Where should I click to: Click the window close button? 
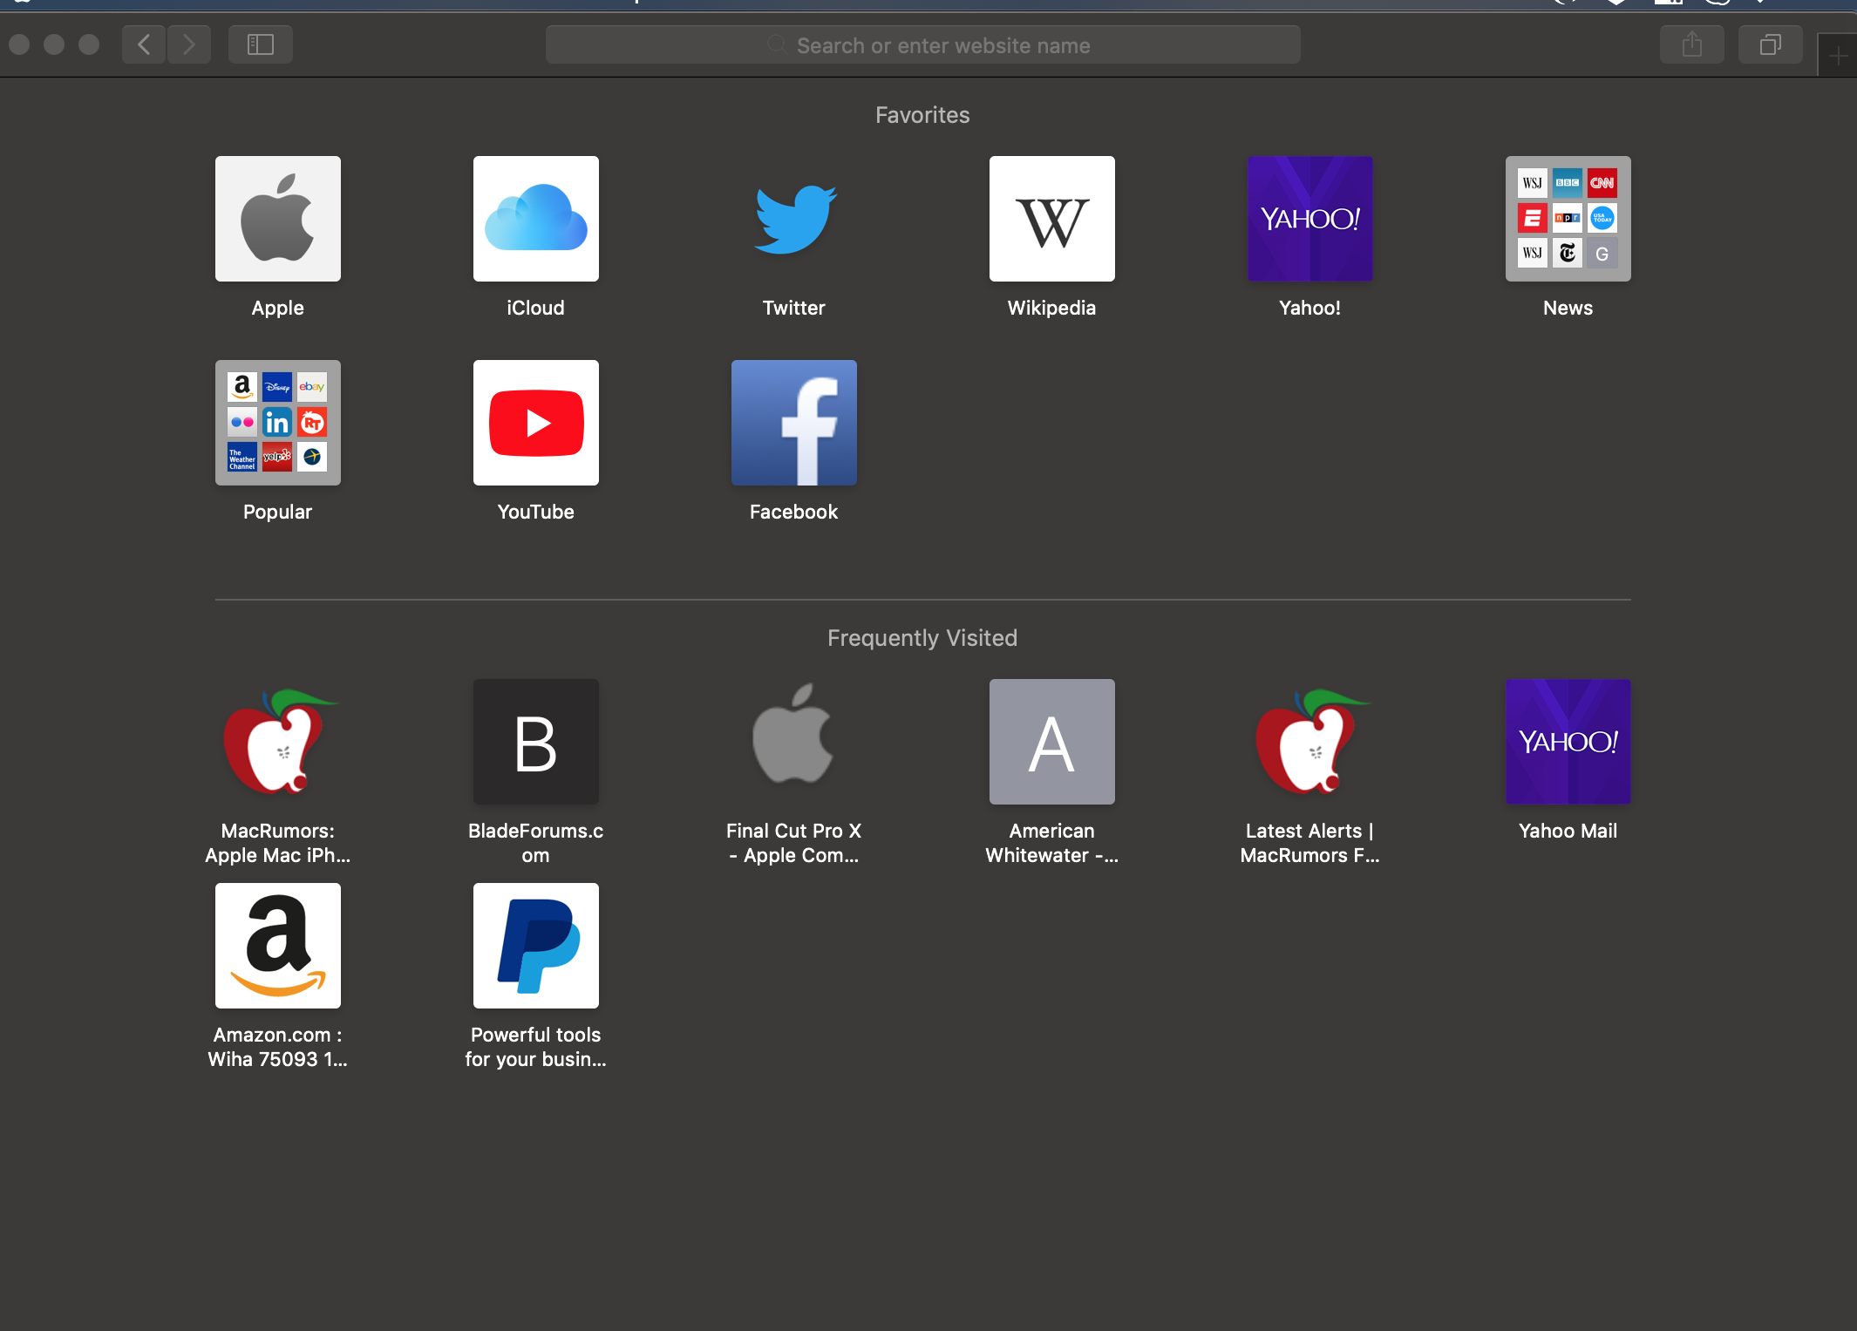19,44
